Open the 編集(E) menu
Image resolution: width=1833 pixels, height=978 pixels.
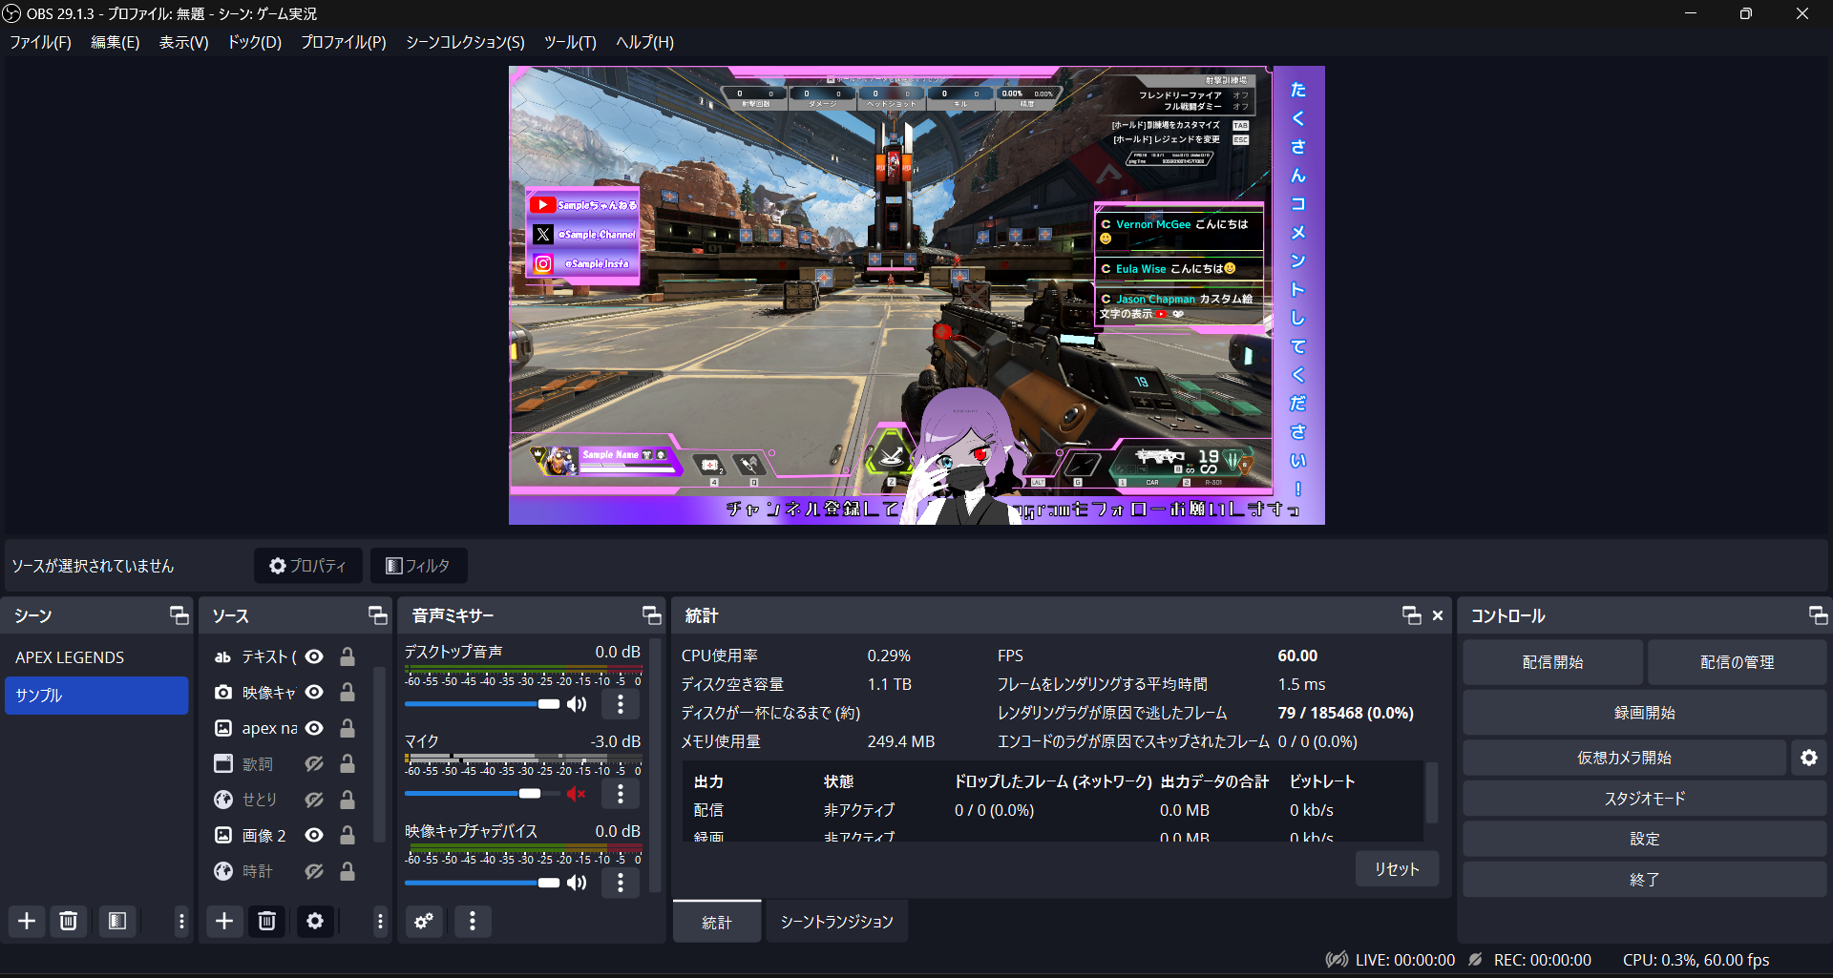coord(116,42)
